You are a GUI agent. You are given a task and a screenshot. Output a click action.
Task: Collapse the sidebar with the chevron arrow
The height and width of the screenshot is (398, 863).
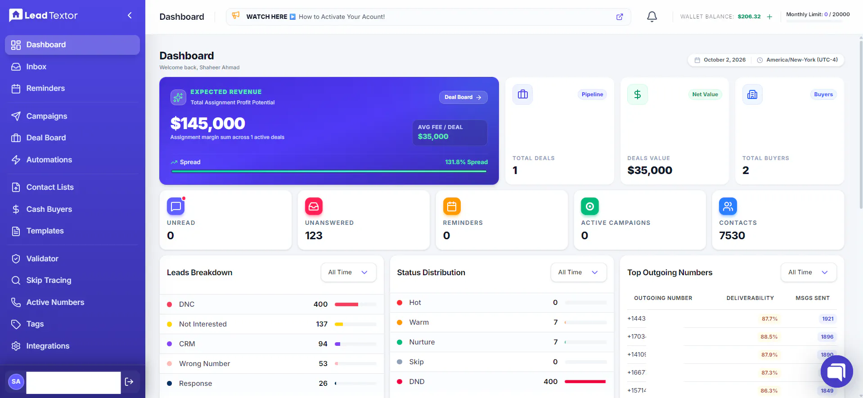[x=130, y=16]
